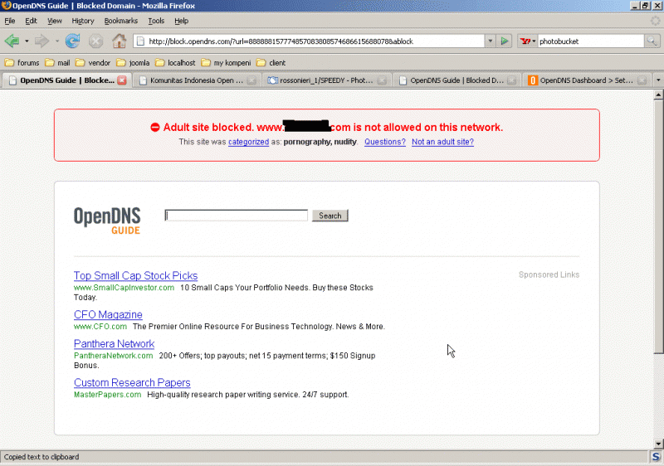Open the client bookmark folder
The width and height of the screenshot is (664, 466).
click(x=271, y=62)
